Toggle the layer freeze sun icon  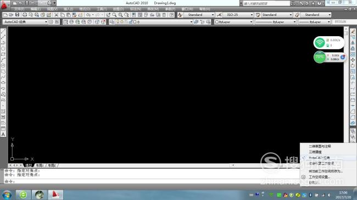[x=122, y=22]
